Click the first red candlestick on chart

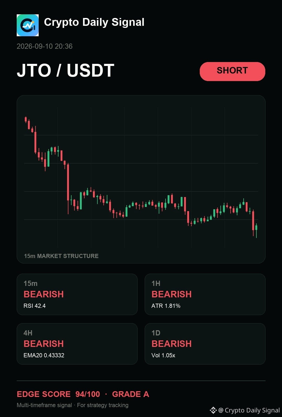click(26, 119)
